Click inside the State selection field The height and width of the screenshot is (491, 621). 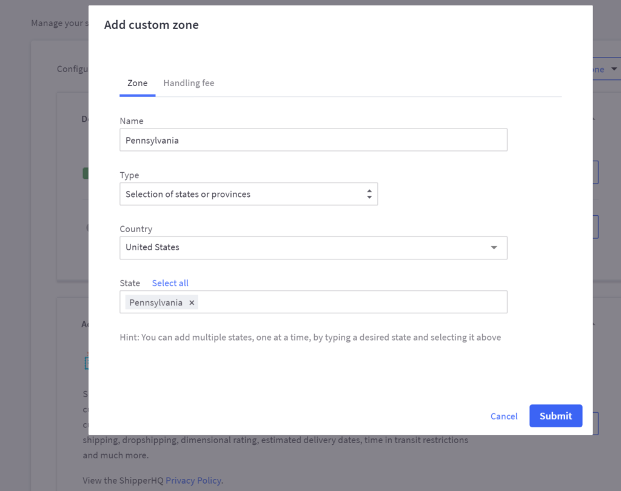click(x=314, y=302)
